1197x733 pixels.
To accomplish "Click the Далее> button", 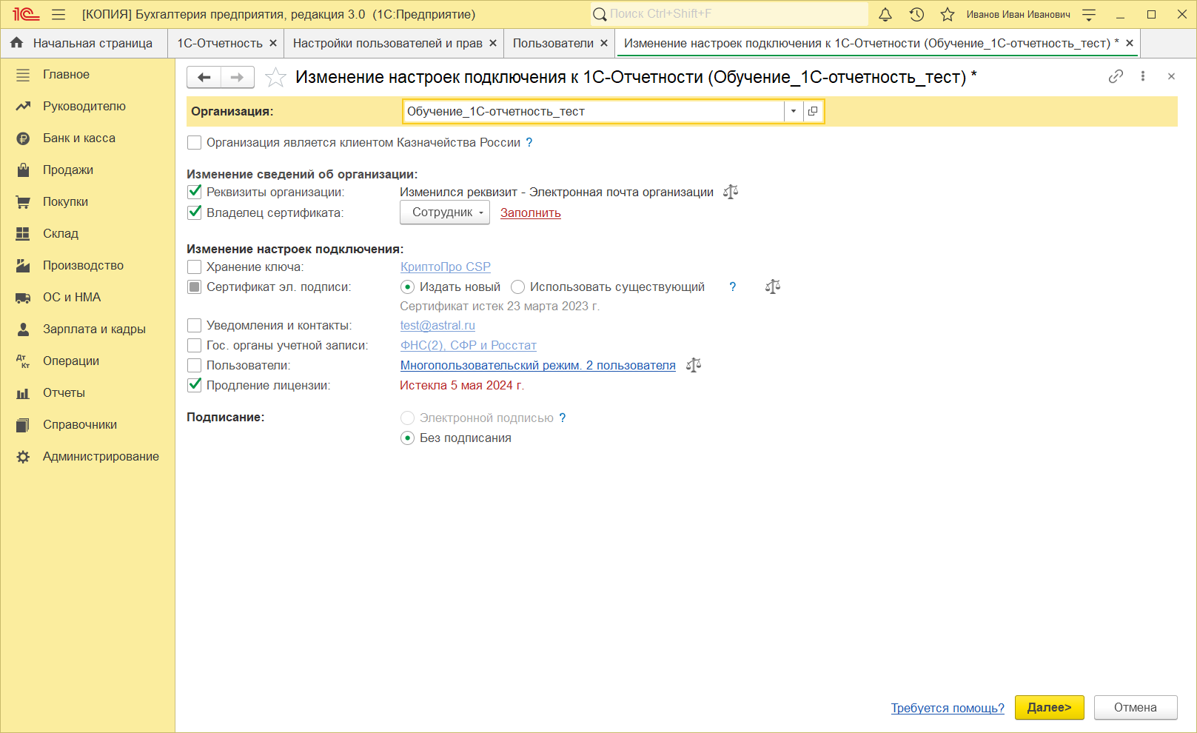I will pos(1049,708).
